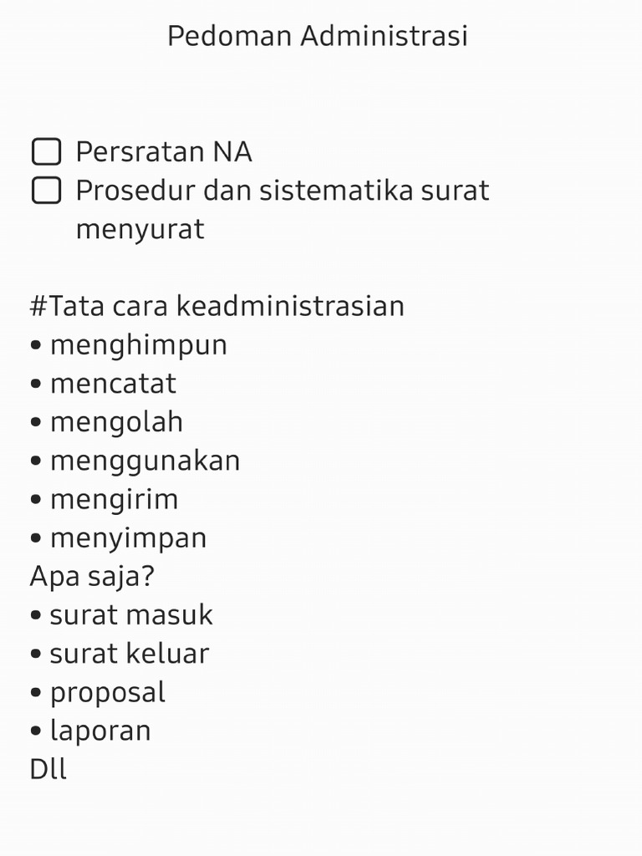642x856 pixels.
Task: Click the #Tata cara keadministrasian heading
Action: [x=217, y=306]
